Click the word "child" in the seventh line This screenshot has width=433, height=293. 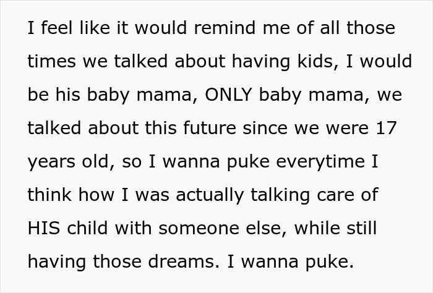pos(87,228)
